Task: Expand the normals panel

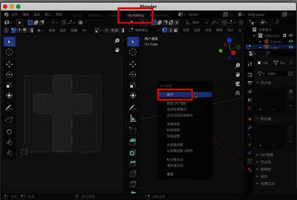Action: (x=257, y=176)
